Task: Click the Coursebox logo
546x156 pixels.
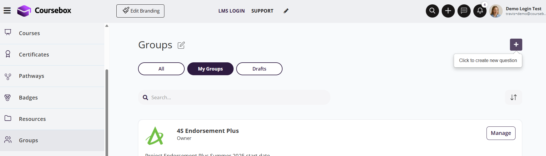Action: pos(44,11)
